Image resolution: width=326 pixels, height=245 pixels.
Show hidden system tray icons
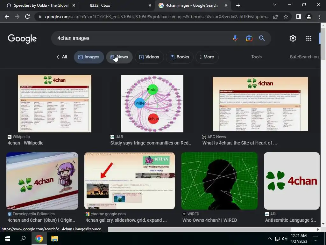click(x=269, y=239)
